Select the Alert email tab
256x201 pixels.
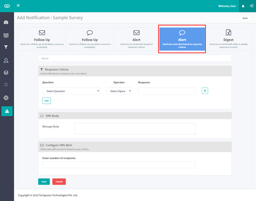click(136, 39)
